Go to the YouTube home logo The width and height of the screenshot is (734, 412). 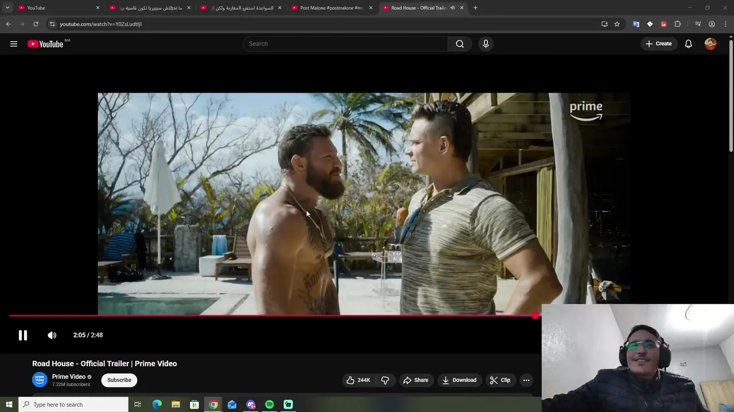[x=45, y=44]
